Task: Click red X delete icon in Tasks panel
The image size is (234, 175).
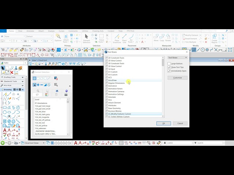Action: pyautogui.click(x=11, y=73)
